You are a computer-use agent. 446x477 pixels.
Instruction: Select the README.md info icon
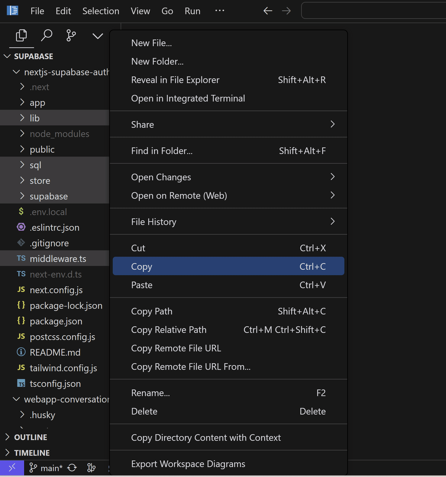pos(21,352)
